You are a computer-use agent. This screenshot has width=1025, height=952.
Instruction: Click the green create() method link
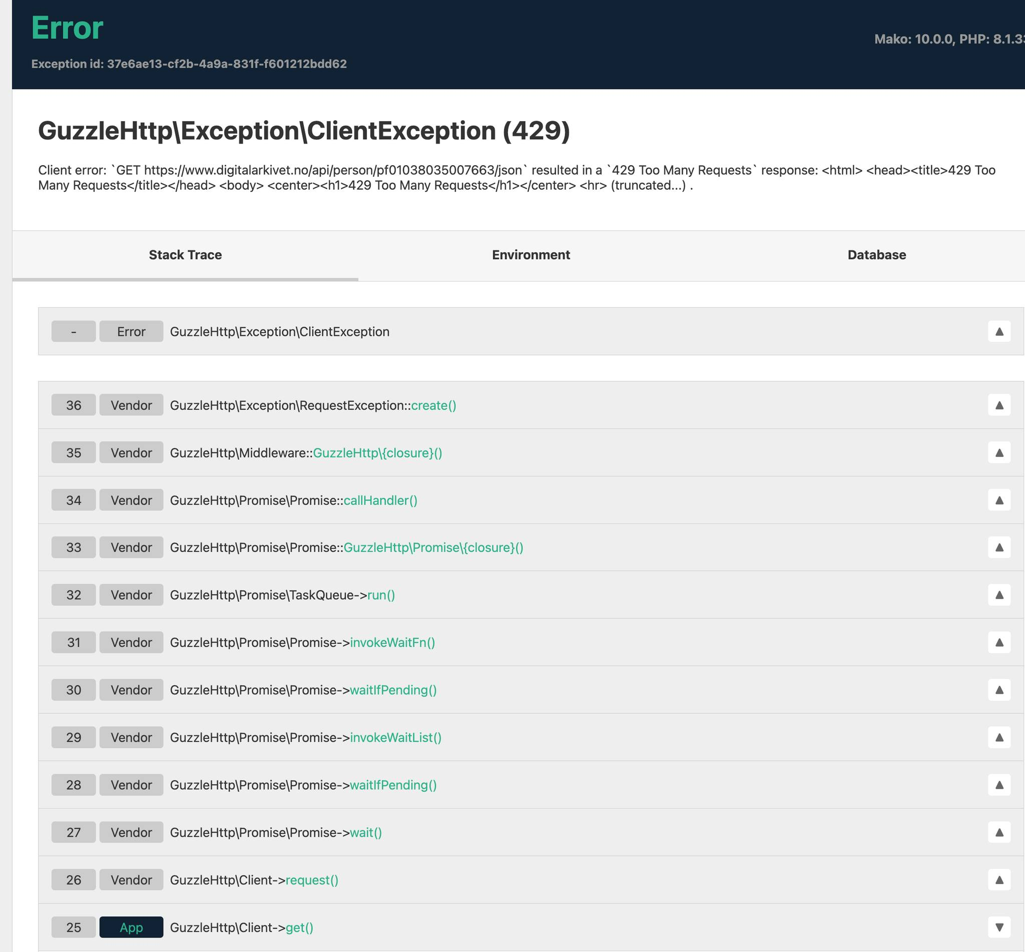pyautogui.click(x=433, y=405)
